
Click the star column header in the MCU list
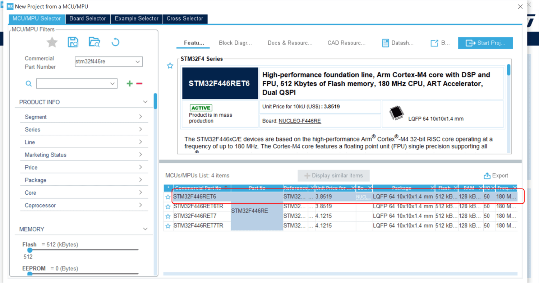pyautogui.click(x=168, y=188)
